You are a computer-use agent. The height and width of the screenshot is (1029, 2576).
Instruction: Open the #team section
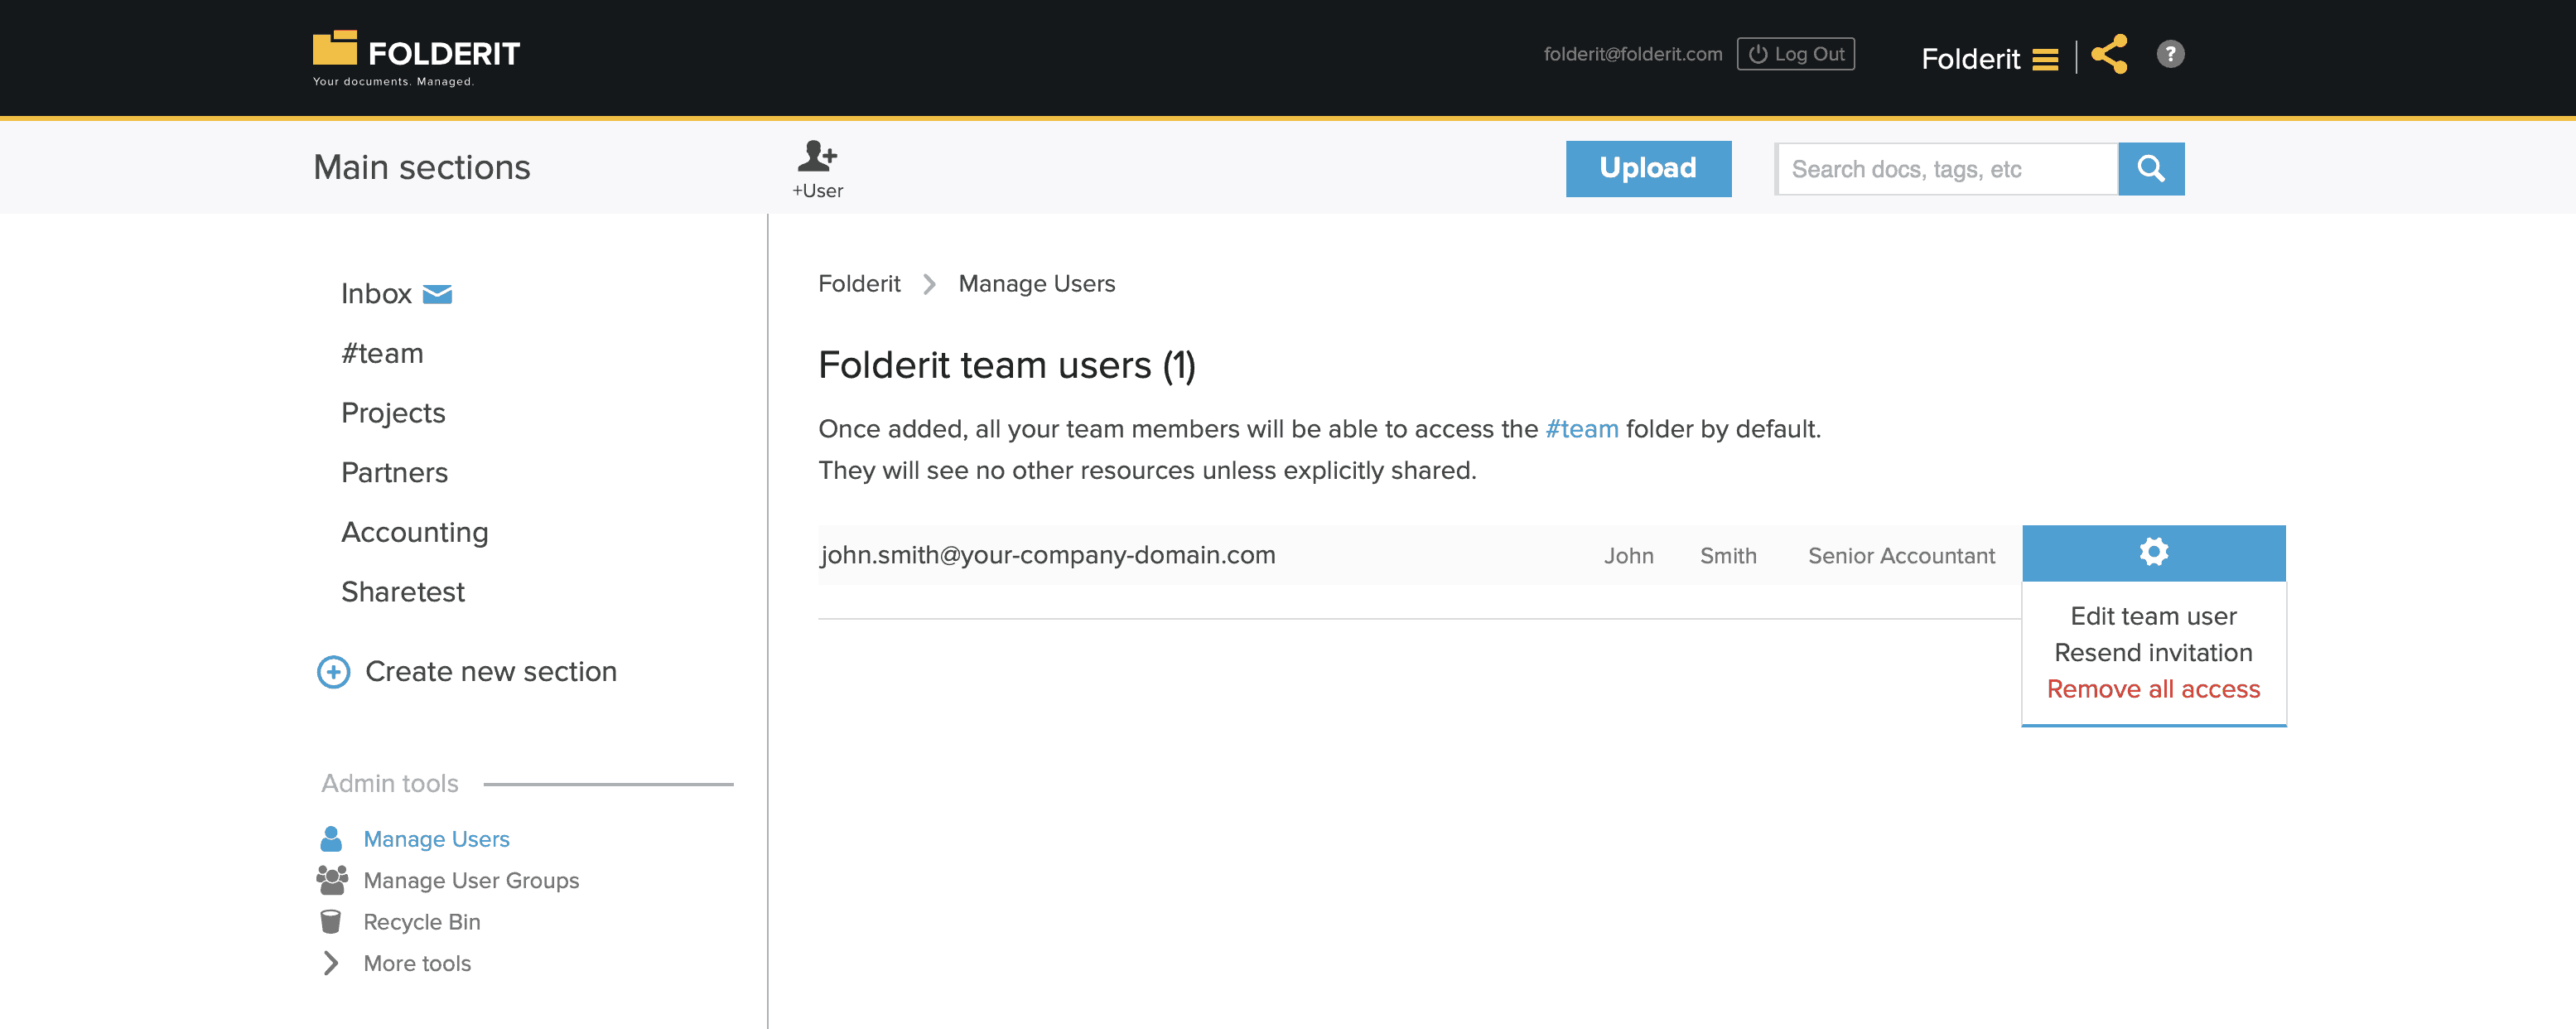pos(382,353)
